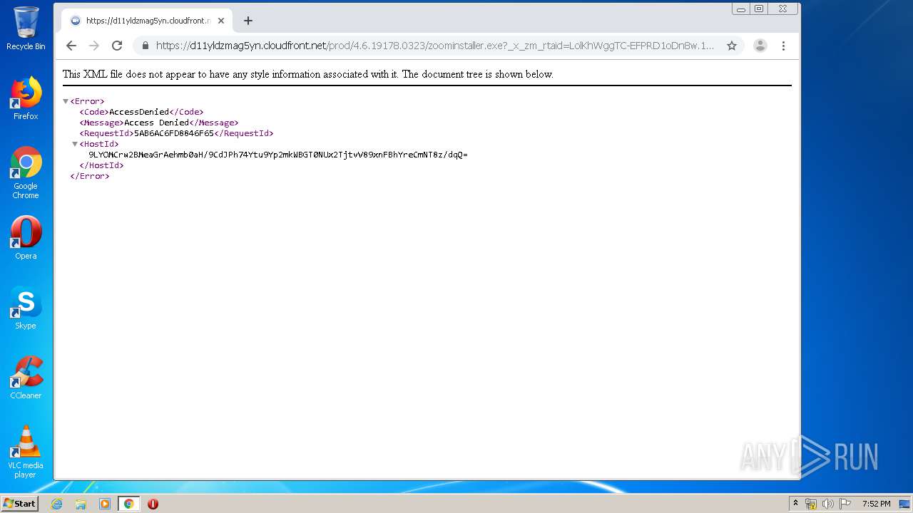Click Chrome taskbar button
The height and width of the screenshot is (513, 913).
click(128, 504)
